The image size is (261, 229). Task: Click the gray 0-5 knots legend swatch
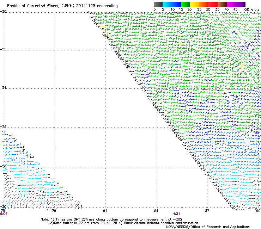[x=158, y=4]
